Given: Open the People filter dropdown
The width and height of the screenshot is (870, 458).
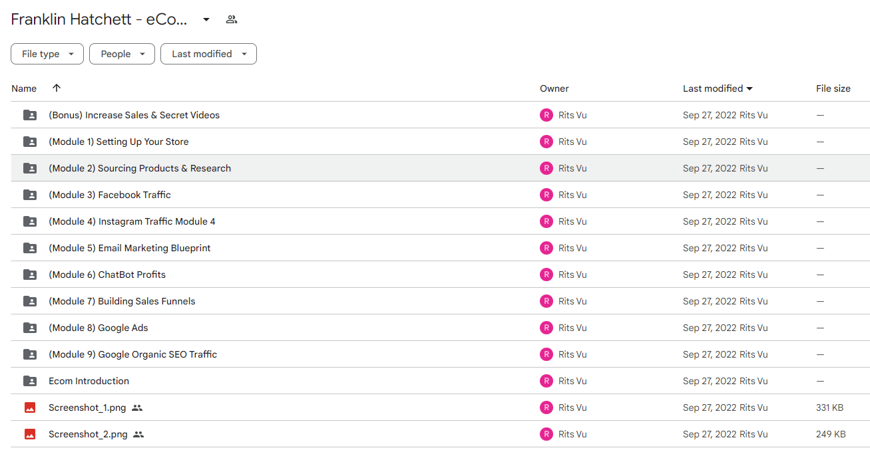Looking at the screenshot, I should pos(122,54).
